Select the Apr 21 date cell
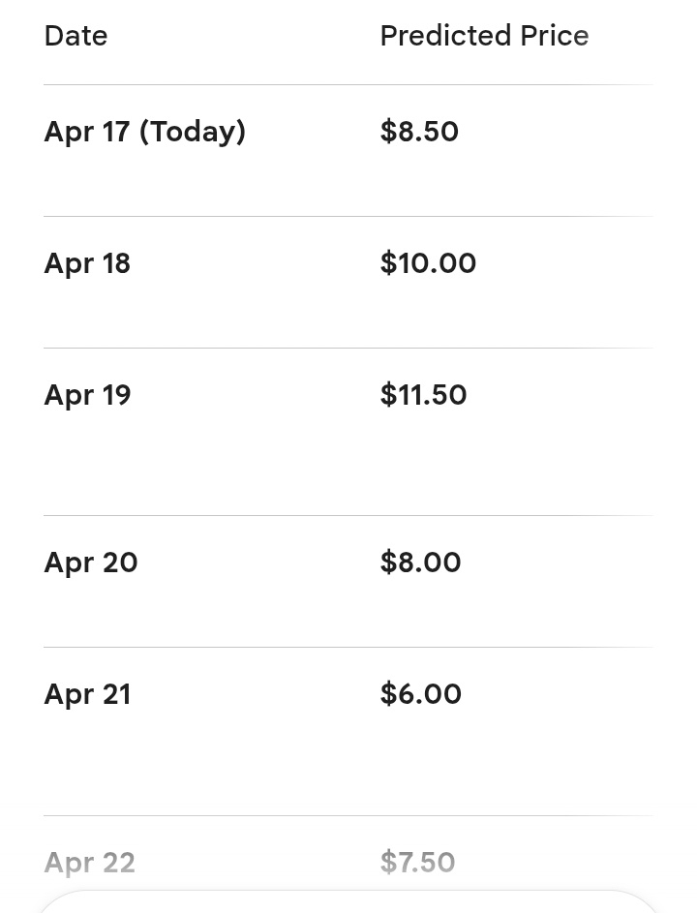 [x=87, y=694]
